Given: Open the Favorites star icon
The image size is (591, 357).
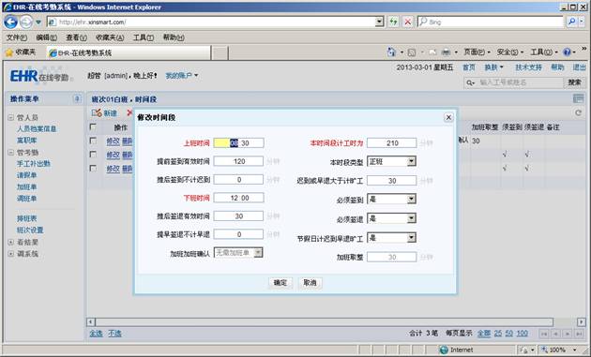Looking at the screenshot, I should point(9,52).
